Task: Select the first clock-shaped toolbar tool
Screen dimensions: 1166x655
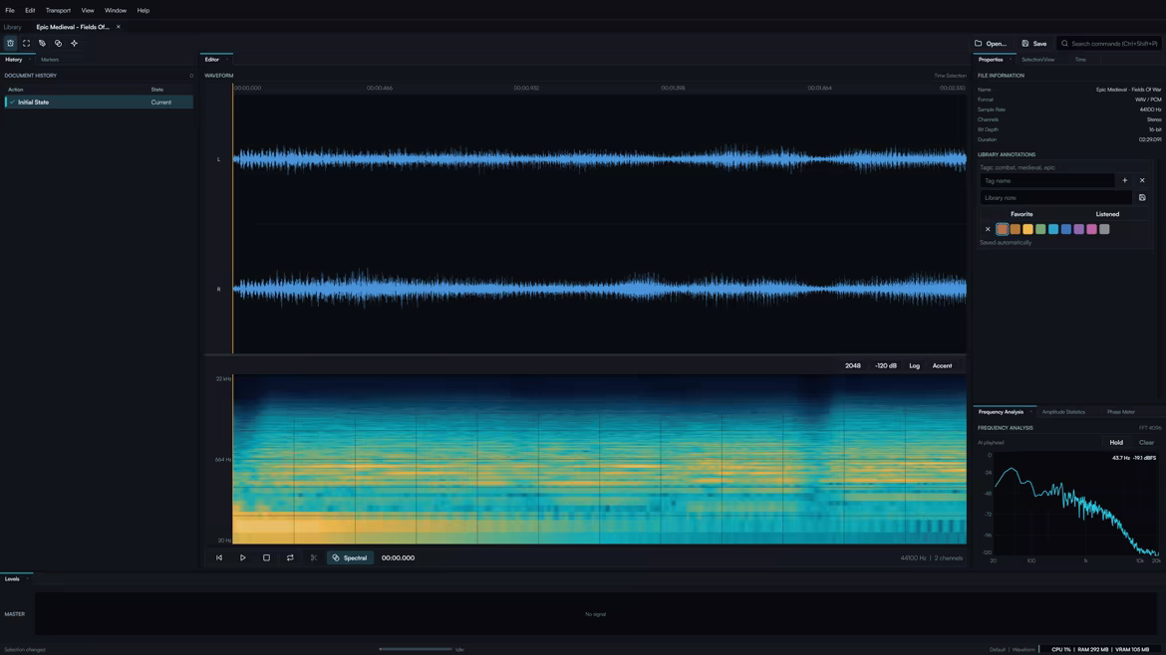Action: point(10,43)
